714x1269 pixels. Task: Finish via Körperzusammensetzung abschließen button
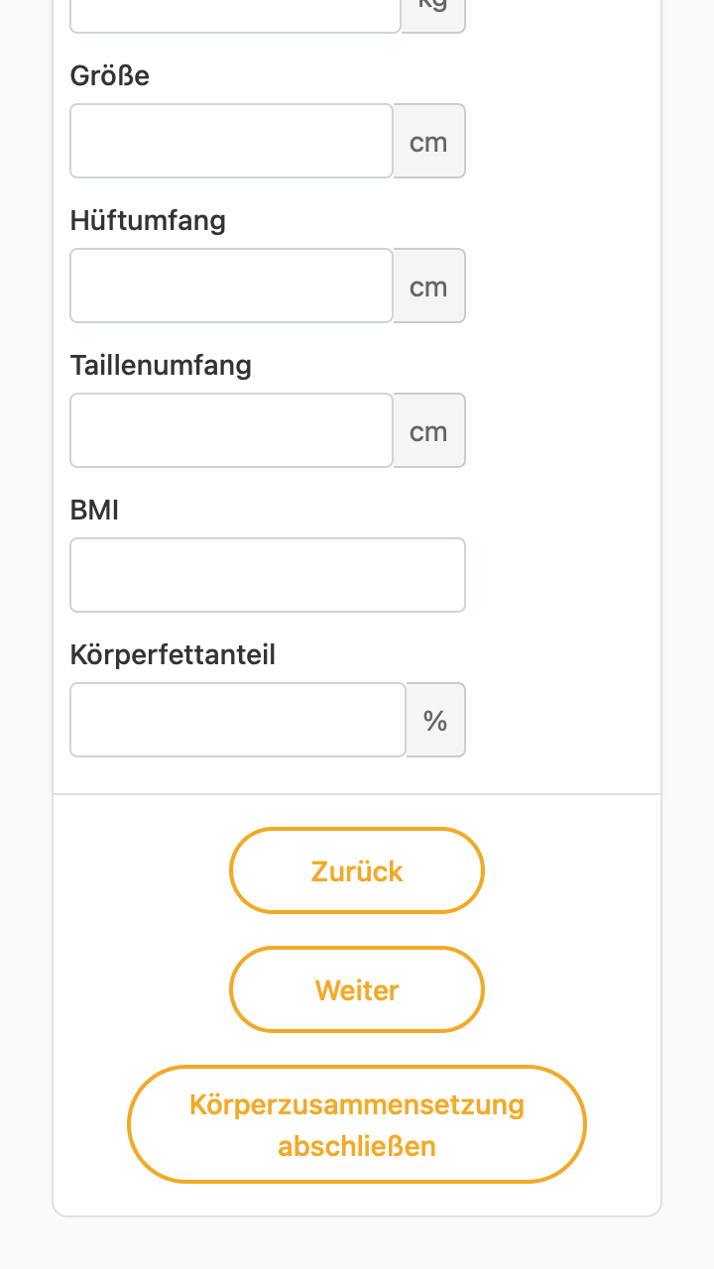357,1124
